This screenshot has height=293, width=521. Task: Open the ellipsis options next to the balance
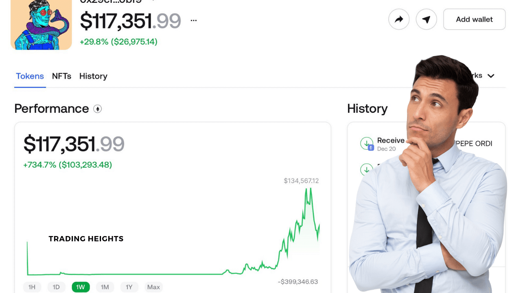[x=194, y=20]
